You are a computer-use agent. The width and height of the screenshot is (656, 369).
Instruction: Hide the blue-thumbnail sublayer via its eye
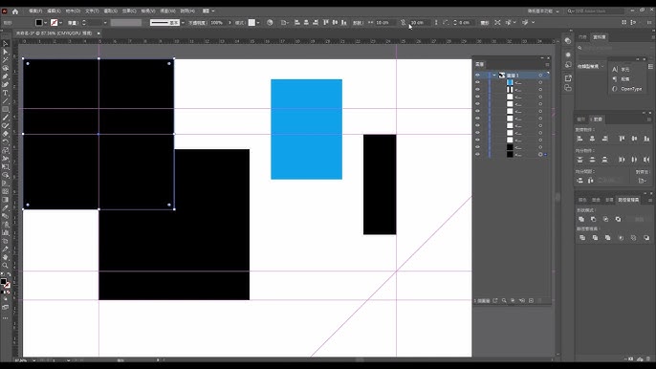pos(478,82)
